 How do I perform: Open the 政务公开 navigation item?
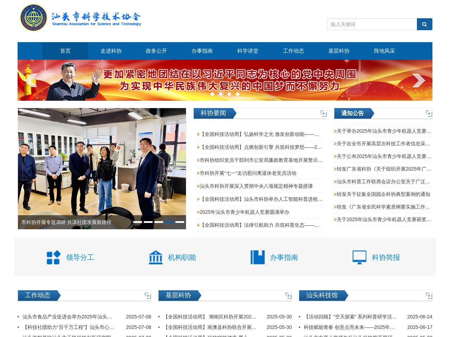156,51
